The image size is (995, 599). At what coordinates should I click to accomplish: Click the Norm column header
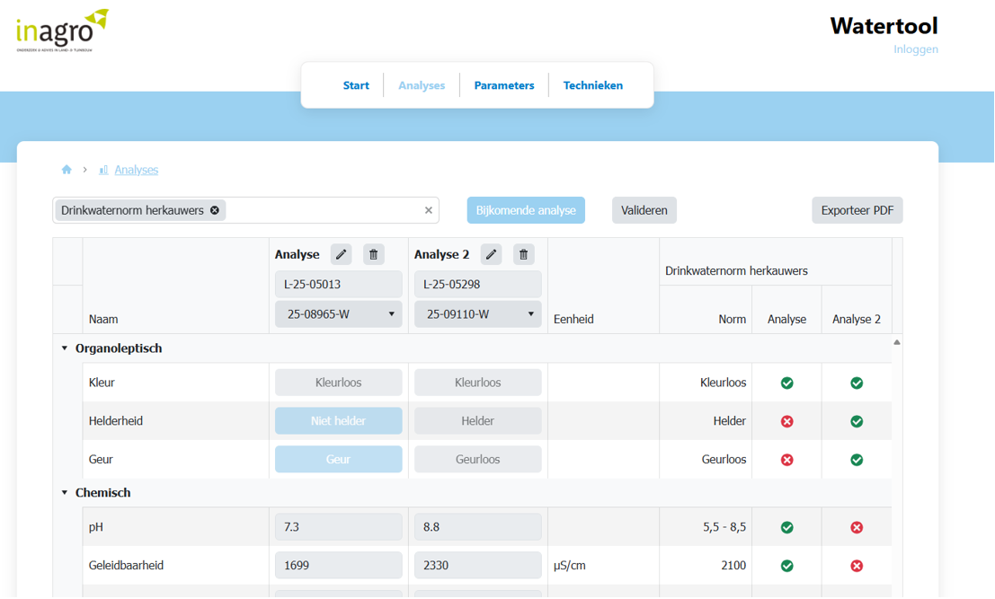(733, 319)
